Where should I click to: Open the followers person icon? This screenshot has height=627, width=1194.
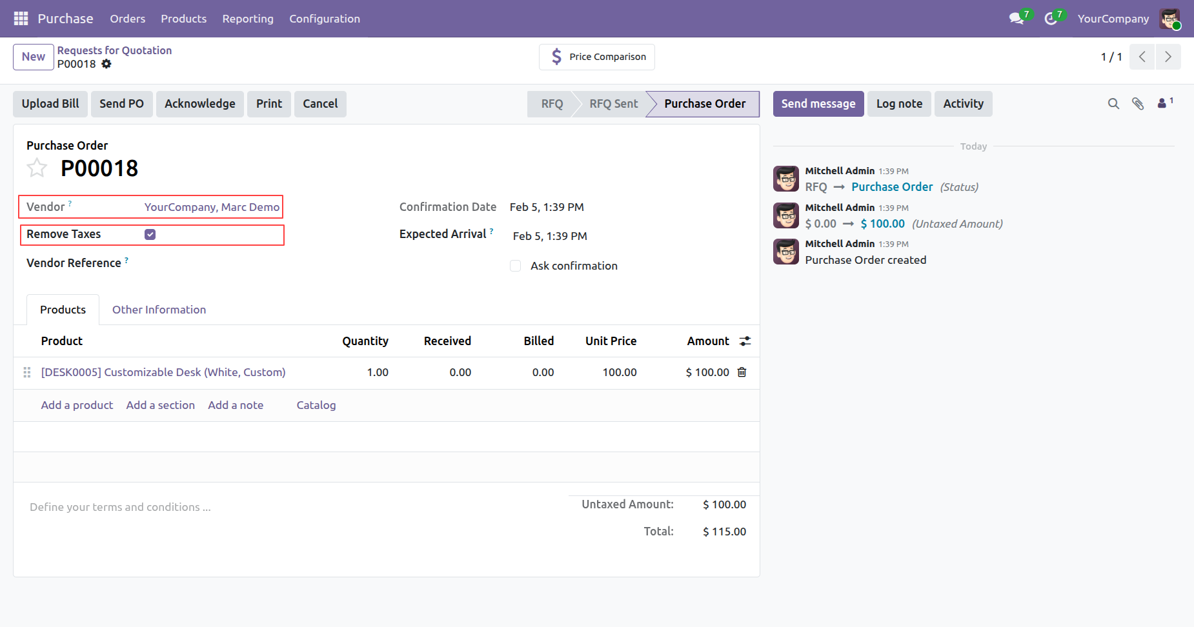[1162, 103]
